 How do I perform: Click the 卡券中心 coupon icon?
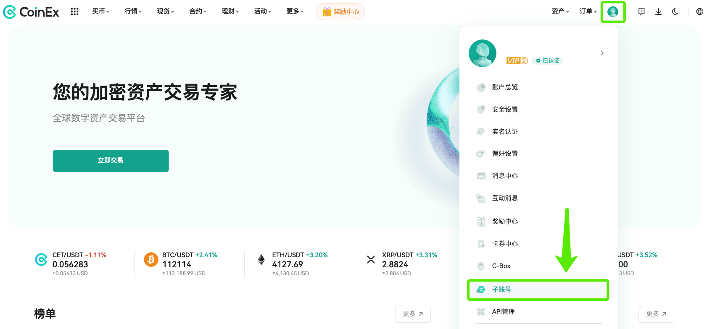[x=481, y=244]
